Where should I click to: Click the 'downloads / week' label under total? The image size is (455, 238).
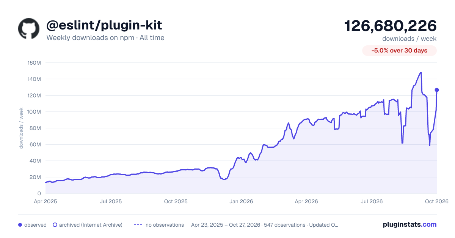[409, 39]
